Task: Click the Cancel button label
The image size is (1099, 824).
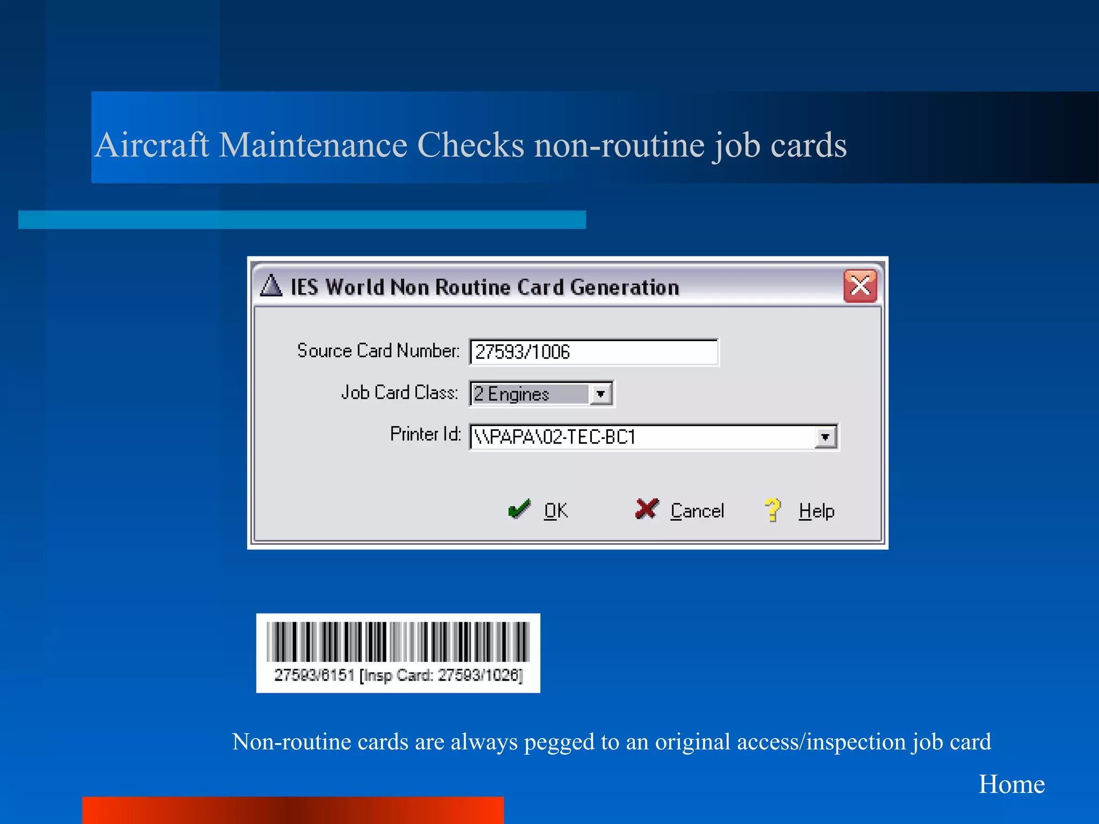Action: click(x=697, y=511)
